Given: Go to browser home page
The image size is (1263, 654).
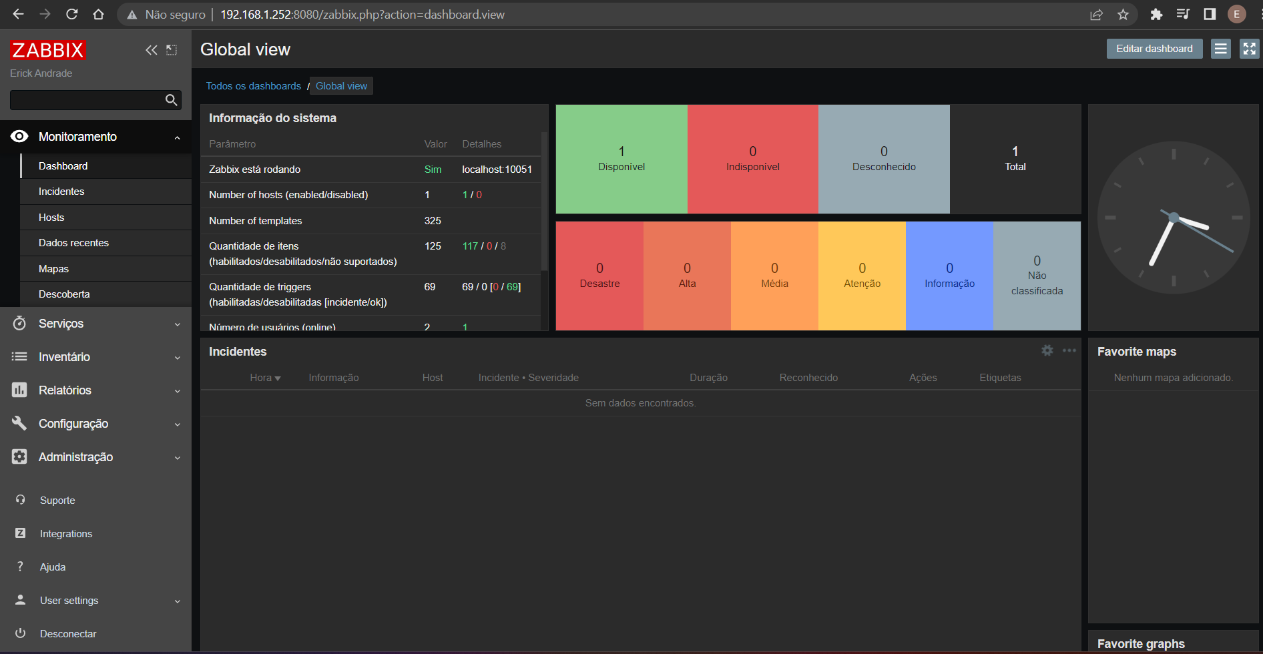Looking at the screenshot, I should (x=99, y=15).
